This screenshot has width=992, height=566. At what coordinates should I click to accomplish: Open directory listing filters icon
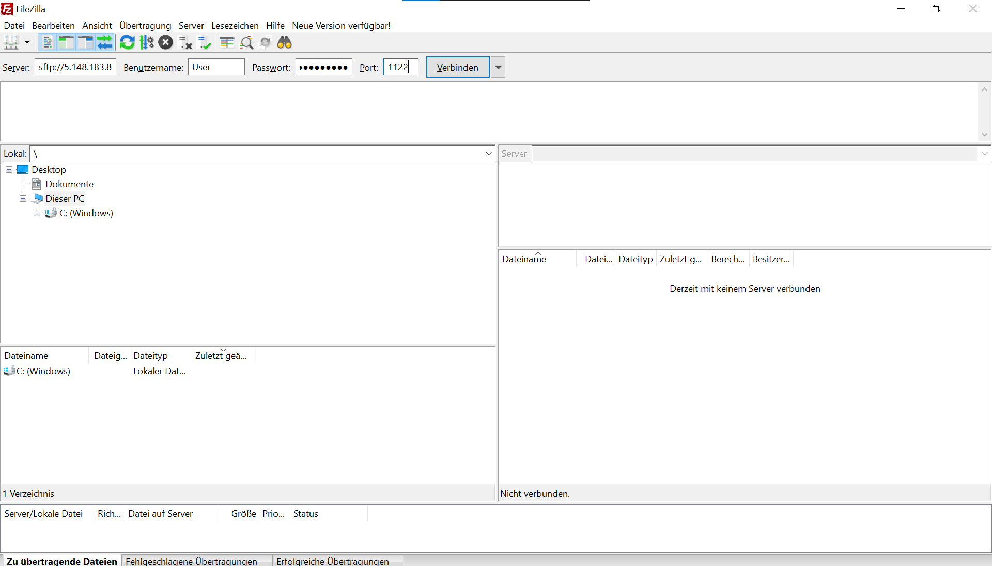pyautogui.click(x=227, y=42)
